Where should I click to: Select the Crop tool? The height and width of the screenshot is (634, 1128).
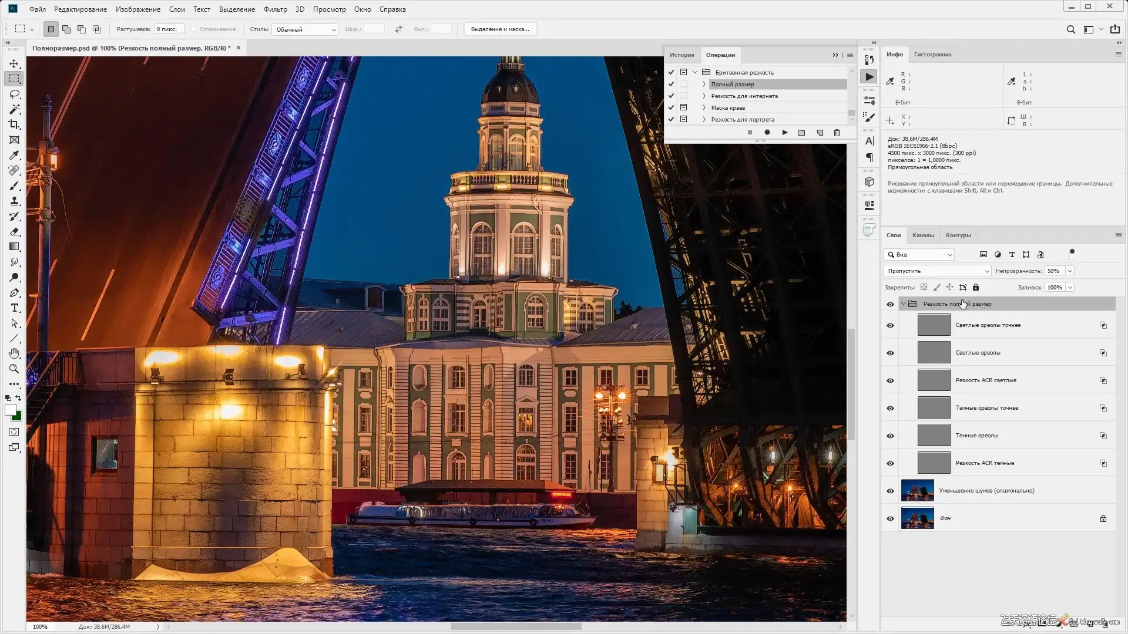(x=14, y=124)
